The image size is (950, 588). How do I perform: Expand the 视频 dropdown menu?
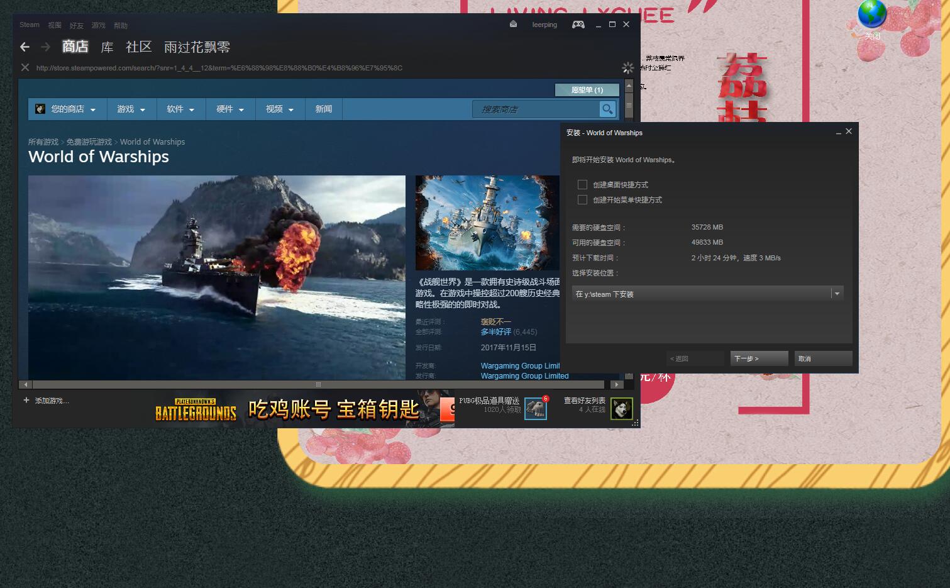tap(280, 109)
